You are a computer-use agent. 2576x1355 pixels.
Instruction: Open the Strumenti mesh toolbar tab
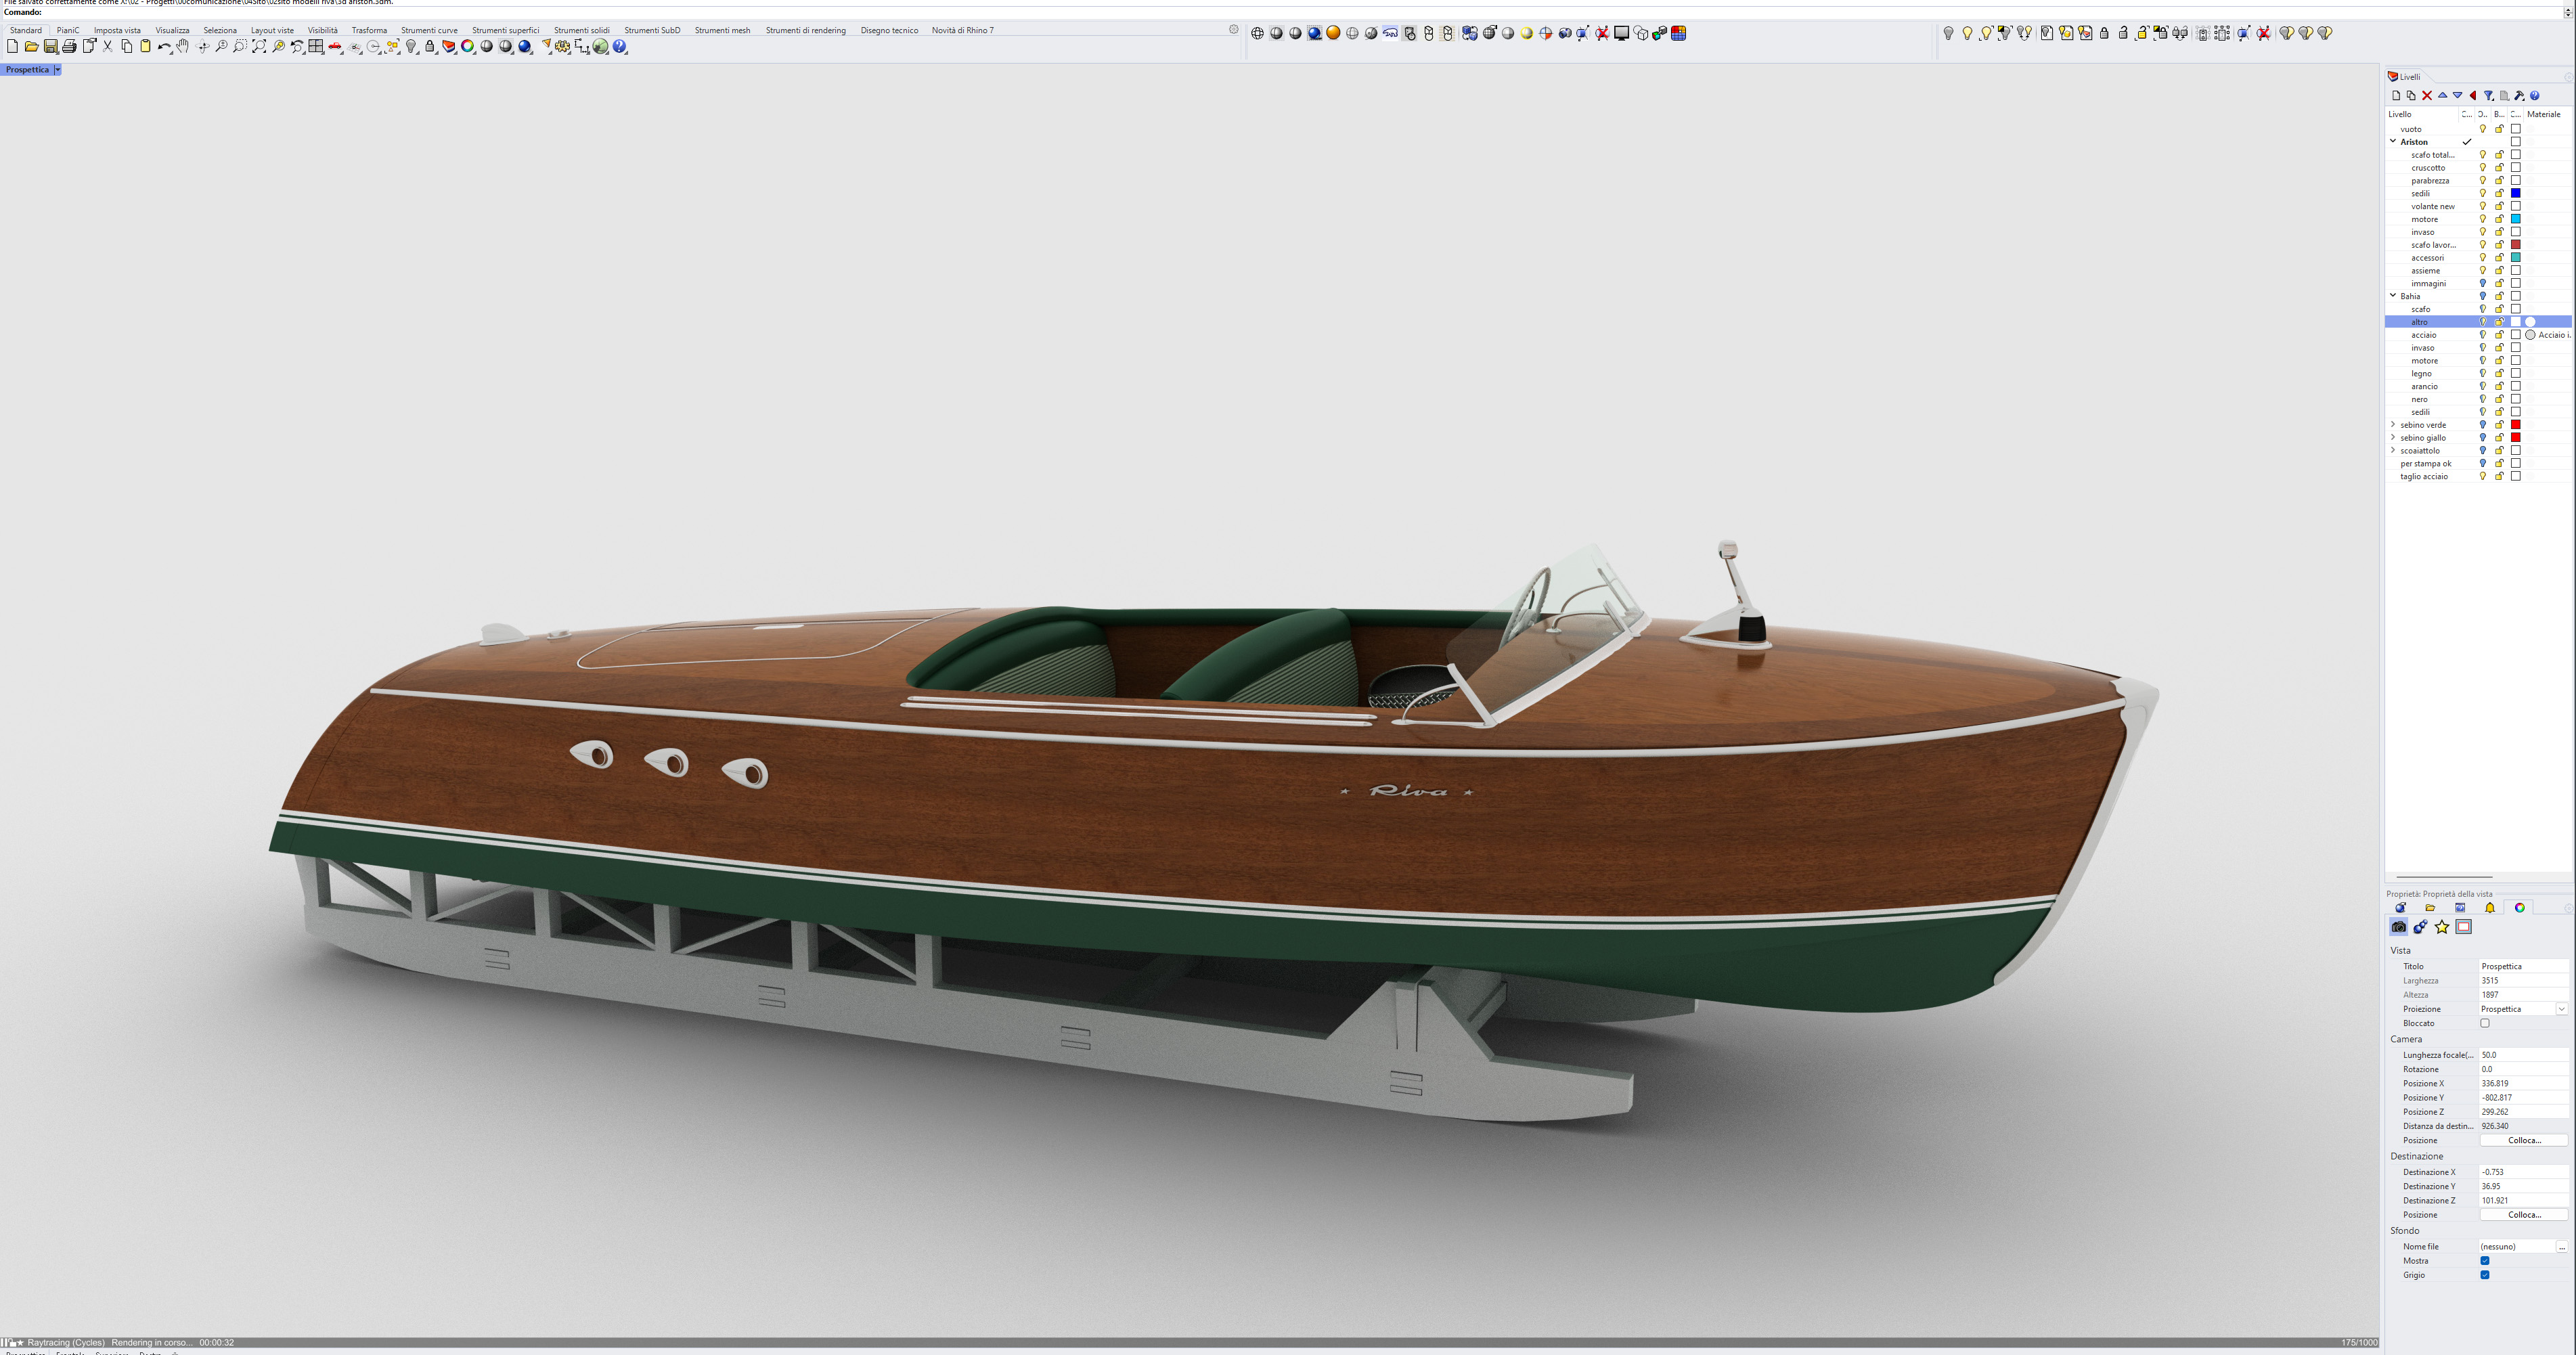tap(722, 30)
